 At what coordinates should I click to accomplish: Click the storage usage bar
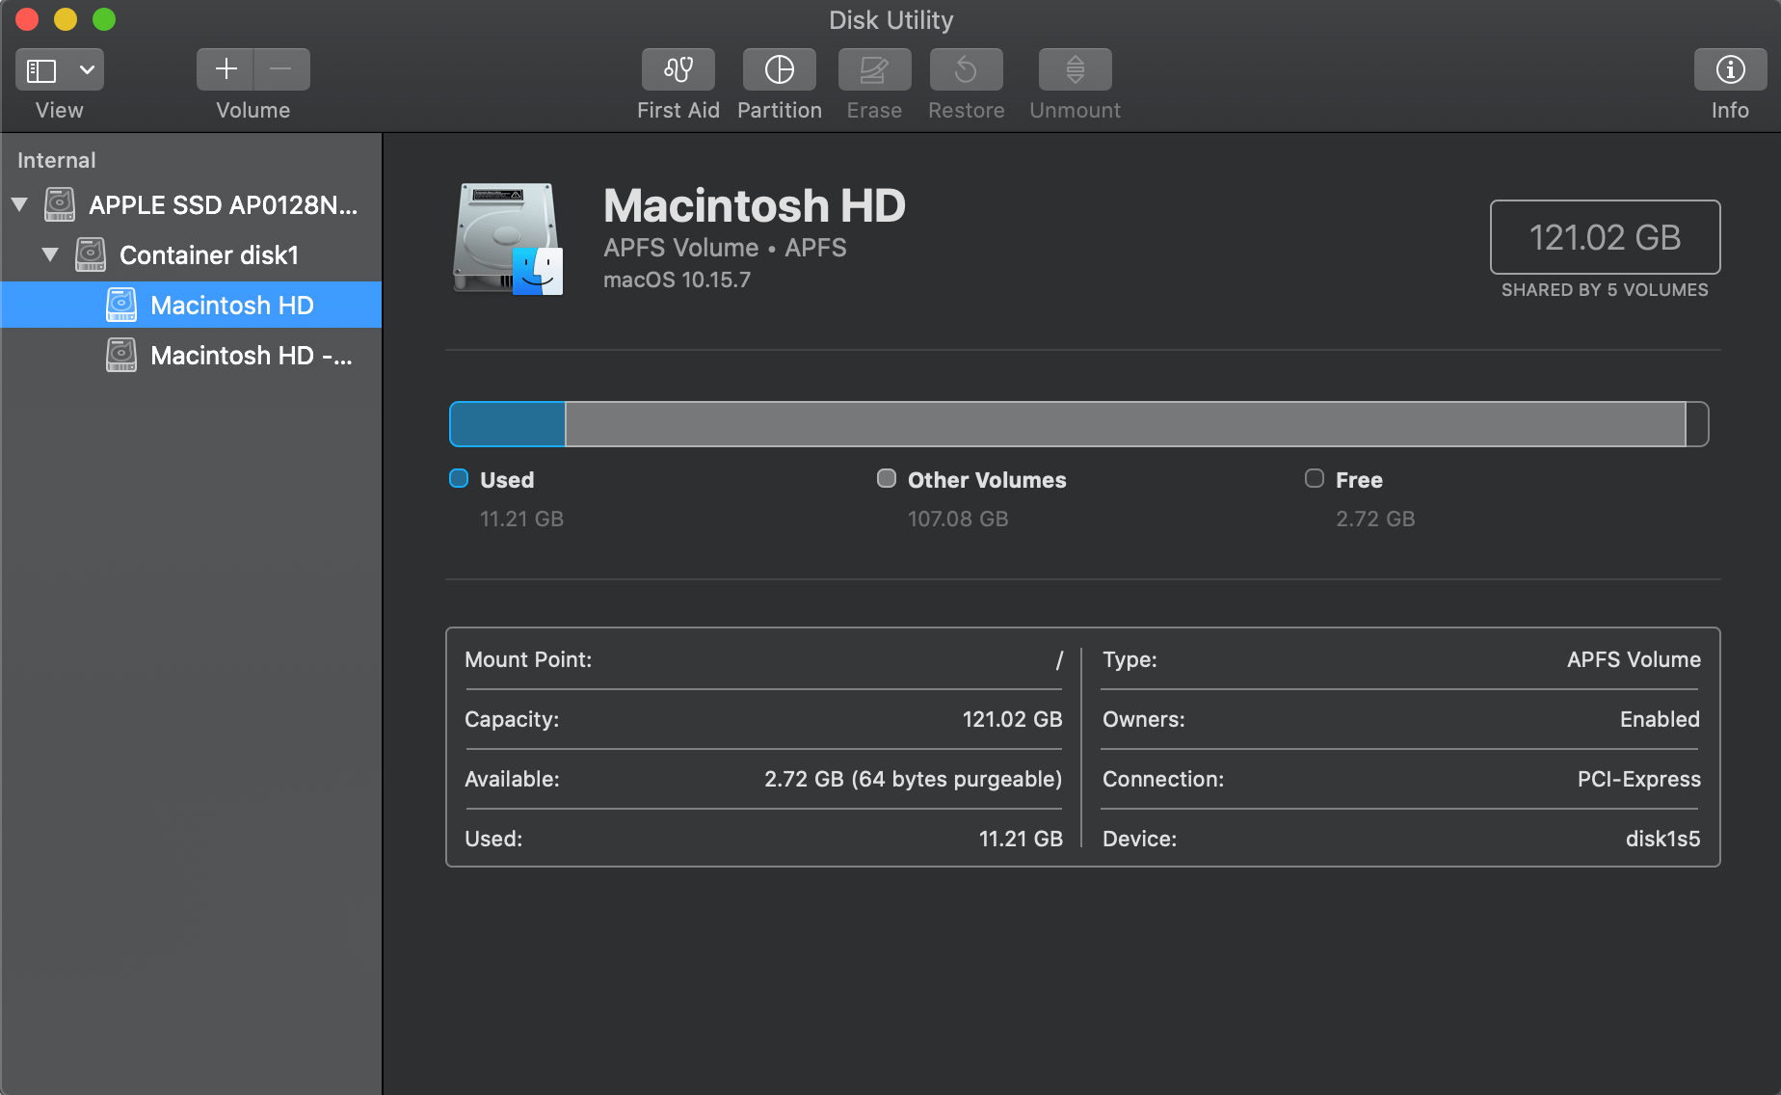click(1077, 423)
